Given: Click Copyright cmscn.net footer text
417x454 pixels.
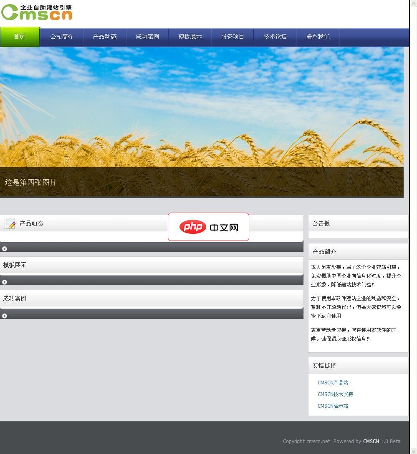Looking at the screenshot, I should pyautogui.click(x=306, y=441).
